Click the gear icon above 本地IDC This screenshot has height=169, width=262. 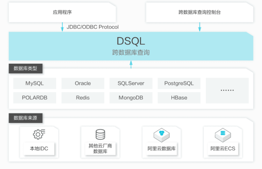[x=39, y=134]
